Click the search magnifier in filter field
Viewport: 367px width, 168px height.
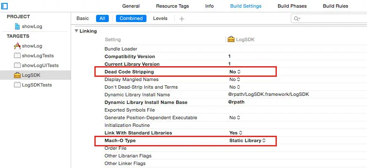tap(297, 19)
